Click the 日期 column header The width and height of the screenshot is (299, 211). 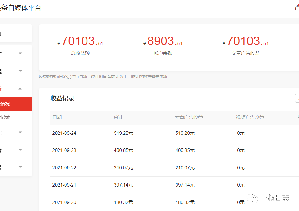[x=57, y=118]
